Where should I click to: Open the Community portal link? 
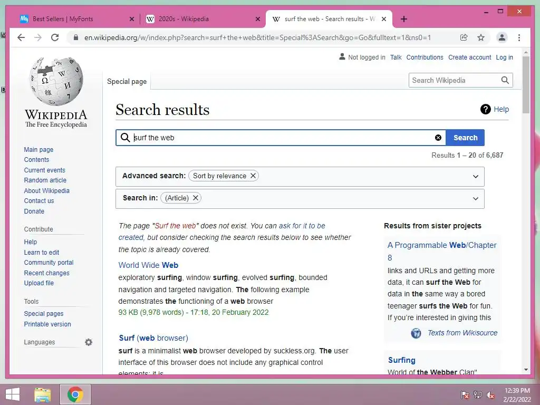point(49,263)
